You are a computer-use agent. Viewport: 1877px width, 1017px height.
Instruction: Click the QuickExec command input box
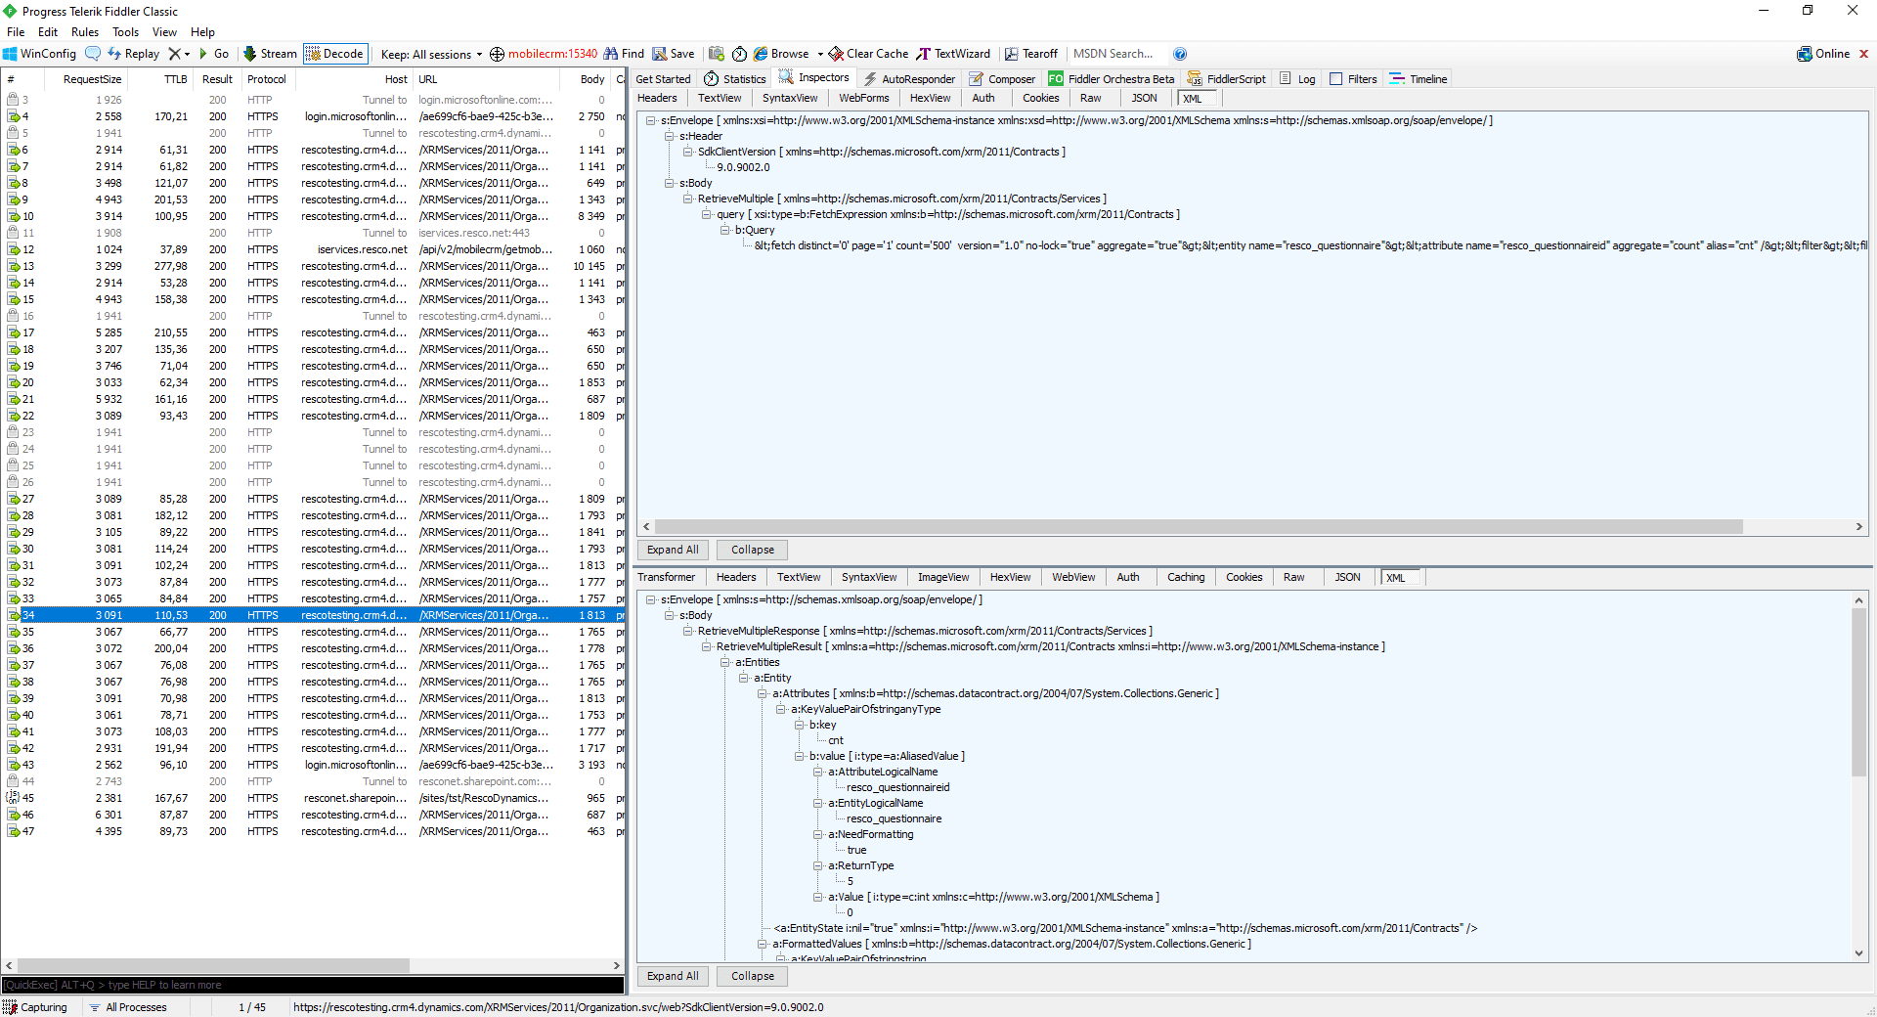pos(313,985)
